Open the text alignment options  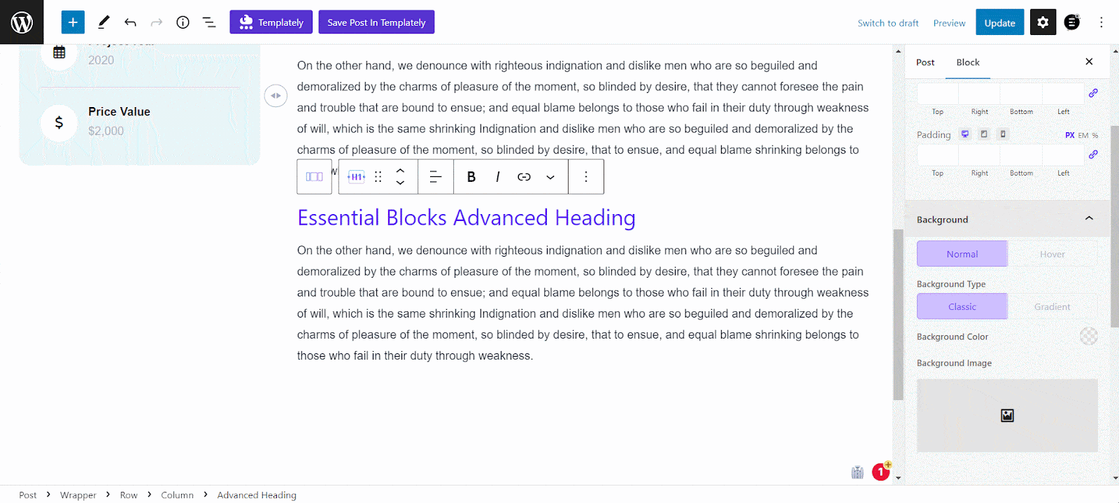point(435,177)
